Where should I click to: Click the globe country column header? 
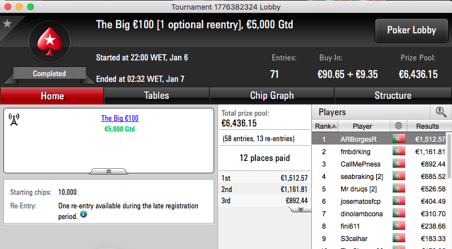pos(399,126)
